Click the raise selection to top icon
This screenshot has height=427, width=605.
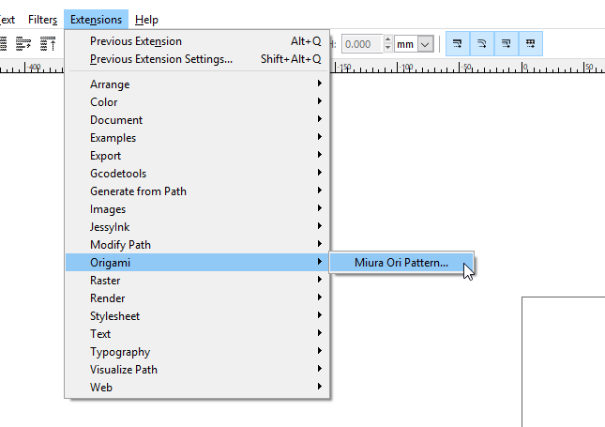50,44
